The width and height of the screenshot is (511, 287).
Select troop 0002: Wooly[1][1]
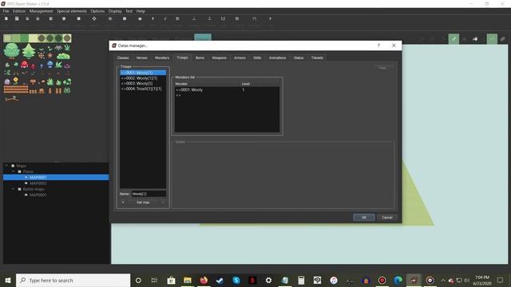143,78
